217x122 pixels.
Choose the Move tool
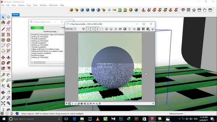3,57
